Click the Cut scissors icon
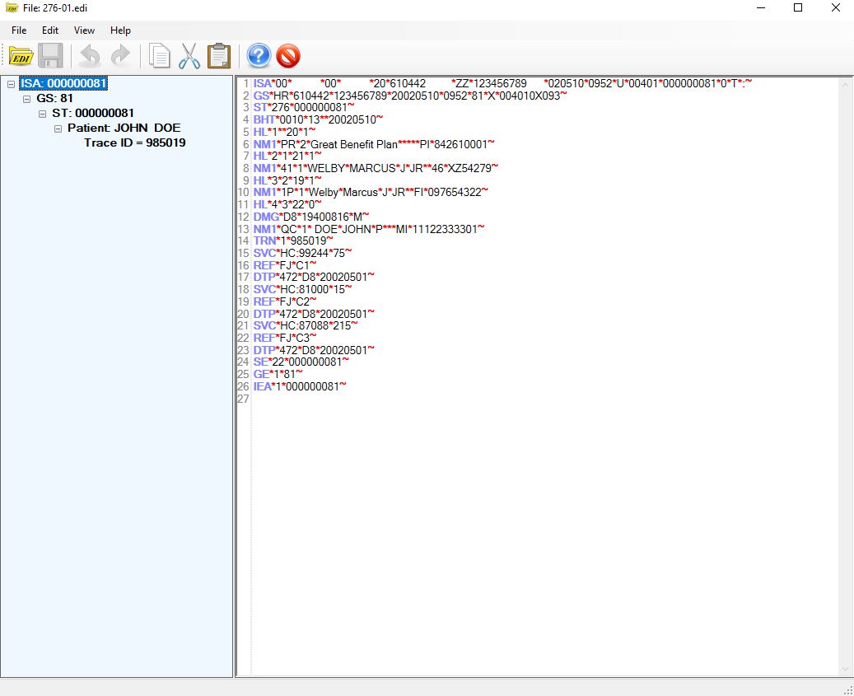 tap(189, 56)
